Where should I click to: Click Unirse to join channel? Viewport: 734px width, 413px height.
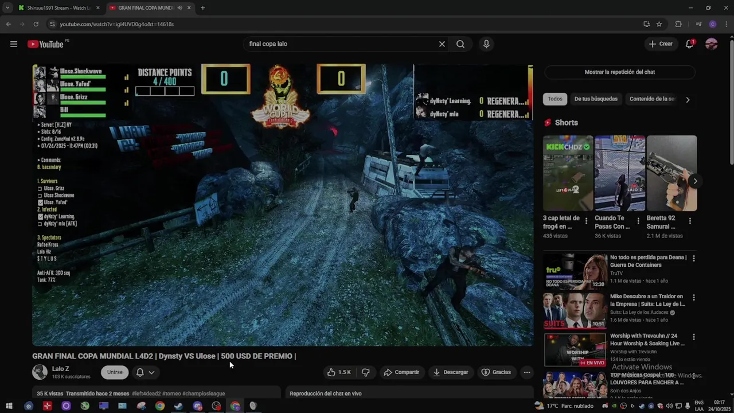(115, 372)
